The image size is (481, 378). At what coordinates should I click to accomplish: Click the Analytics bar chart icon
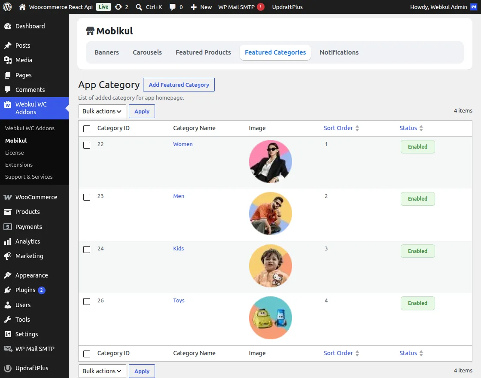click(x=8, y=241)
